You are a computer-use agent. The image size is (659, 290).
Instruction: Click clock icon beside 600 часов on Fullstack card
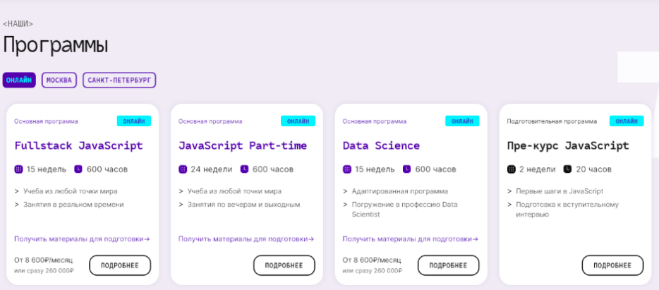pos(78,169)
